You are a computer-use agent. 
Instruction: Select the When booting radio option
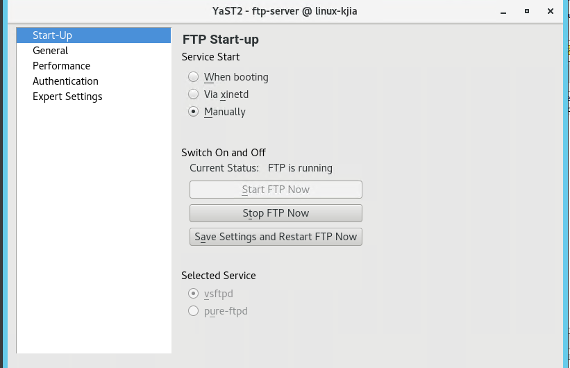click(194, 77)
